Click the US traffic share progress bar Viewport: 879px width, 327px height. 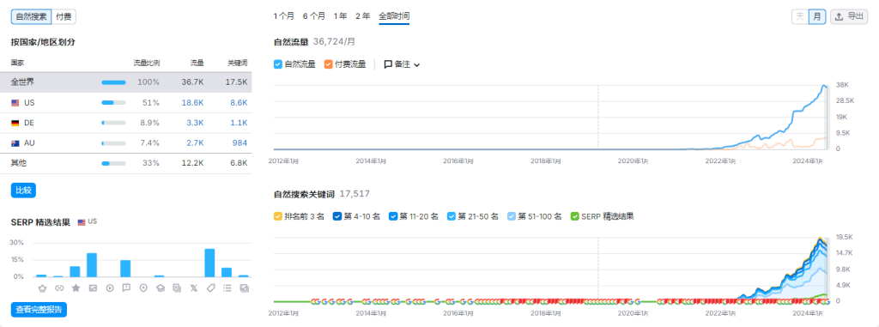tap(114, 103)
